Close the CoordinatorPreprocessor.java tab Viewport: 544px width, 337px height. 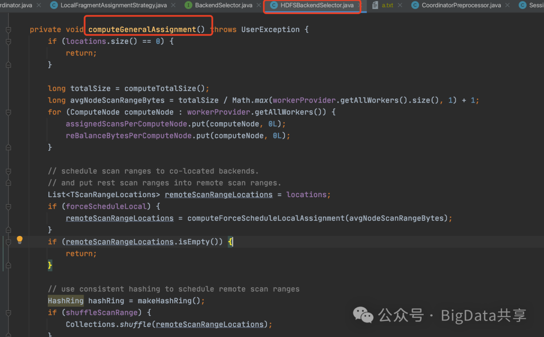[x=508, y=5]
